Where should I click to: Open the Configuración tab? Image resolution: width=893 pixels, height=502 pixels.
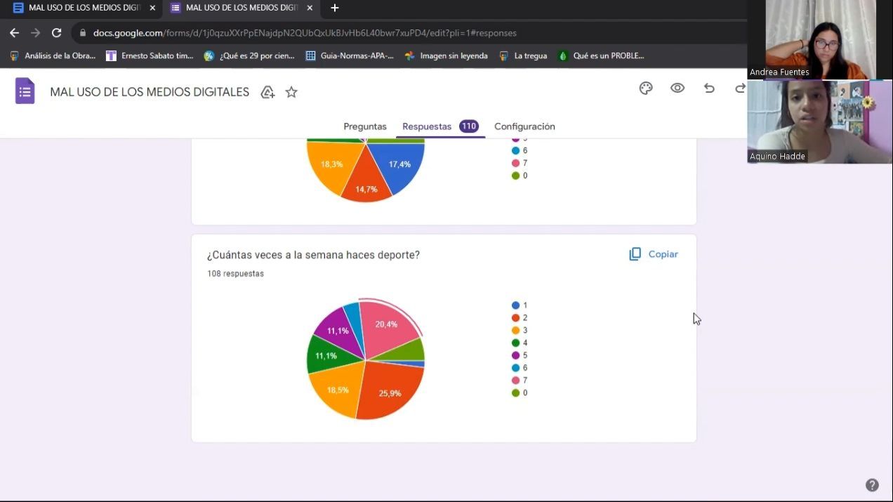pyautogui.click(x=524, y=126)
